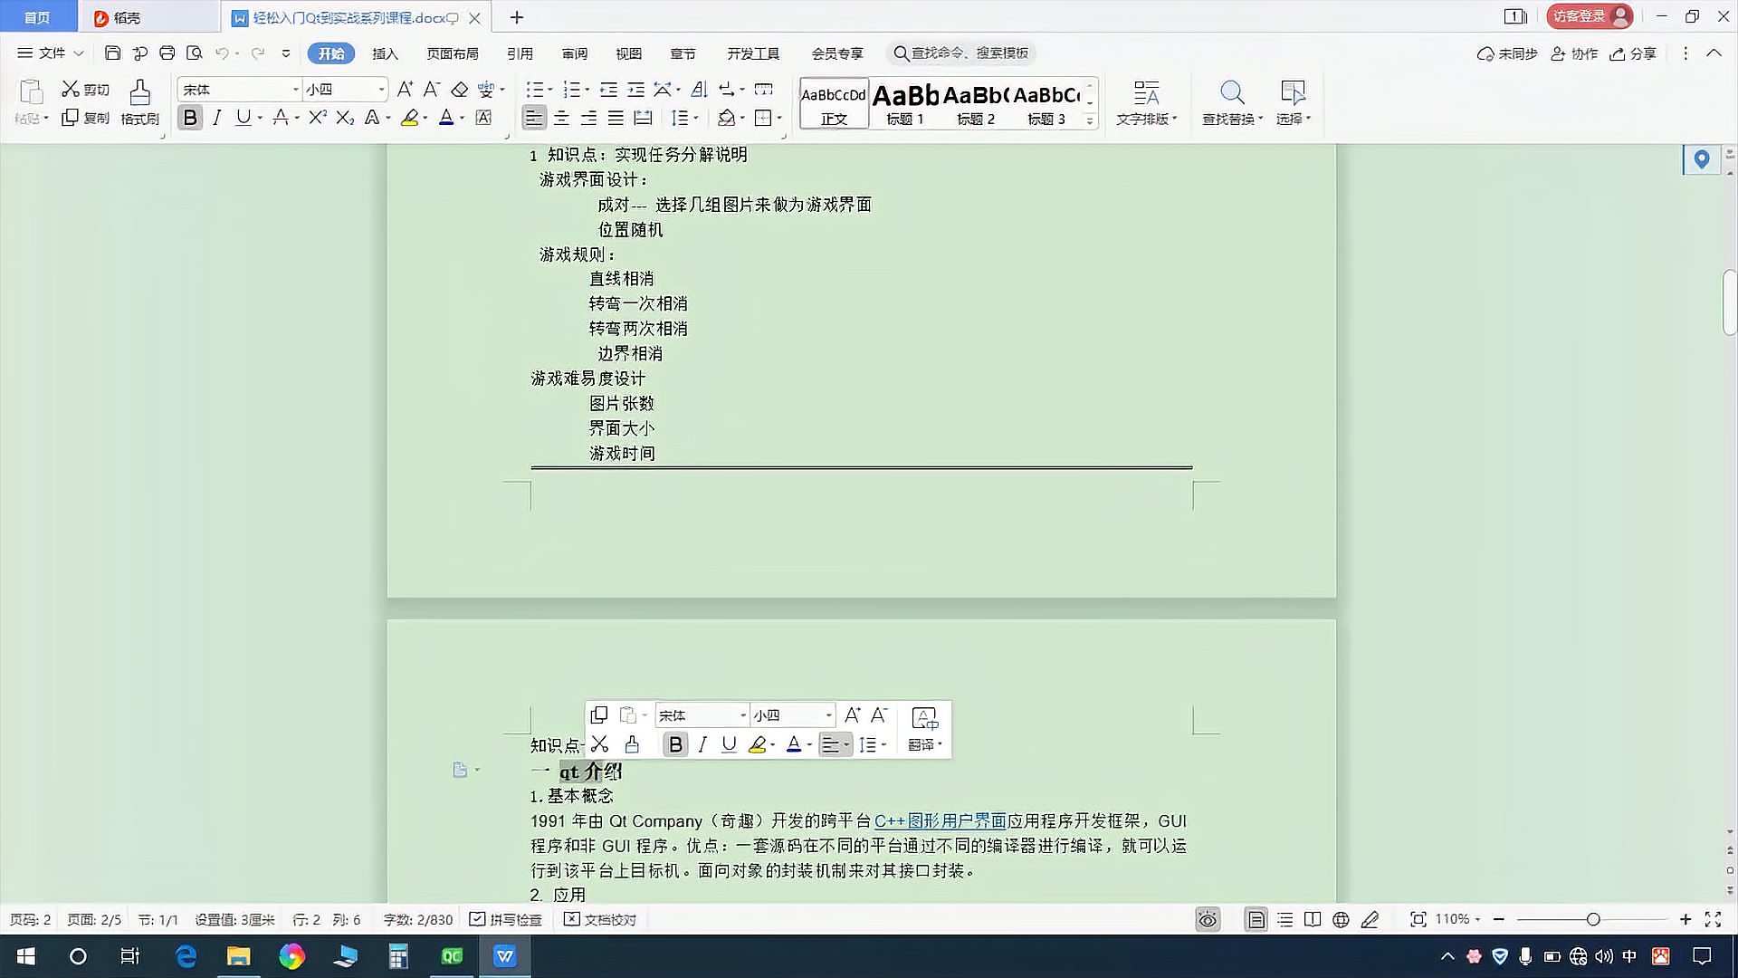Copy the selection with the 复制 button

85,118
